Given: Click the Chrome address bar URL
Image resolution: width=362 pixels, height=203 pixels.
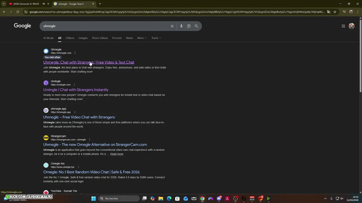Looking at the screenshot, I should (x=177, y=12).
